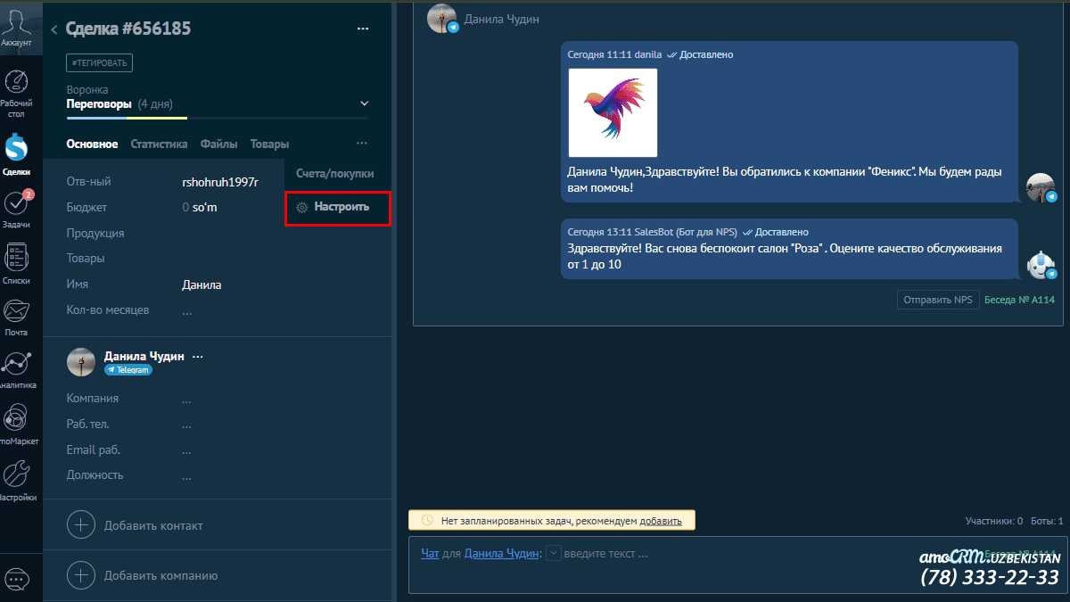
Task: Click the Кол-во месяцев empty value
Action: click(186, 311)
